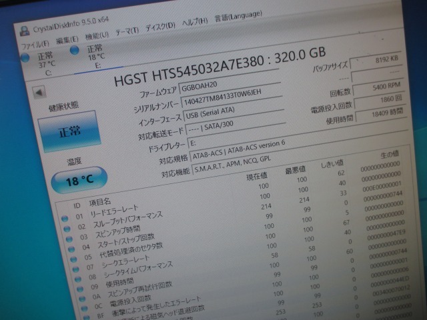Click the しきい値 column header
Image resolution: width=427 pixels, height=320 pixels.
332,164
